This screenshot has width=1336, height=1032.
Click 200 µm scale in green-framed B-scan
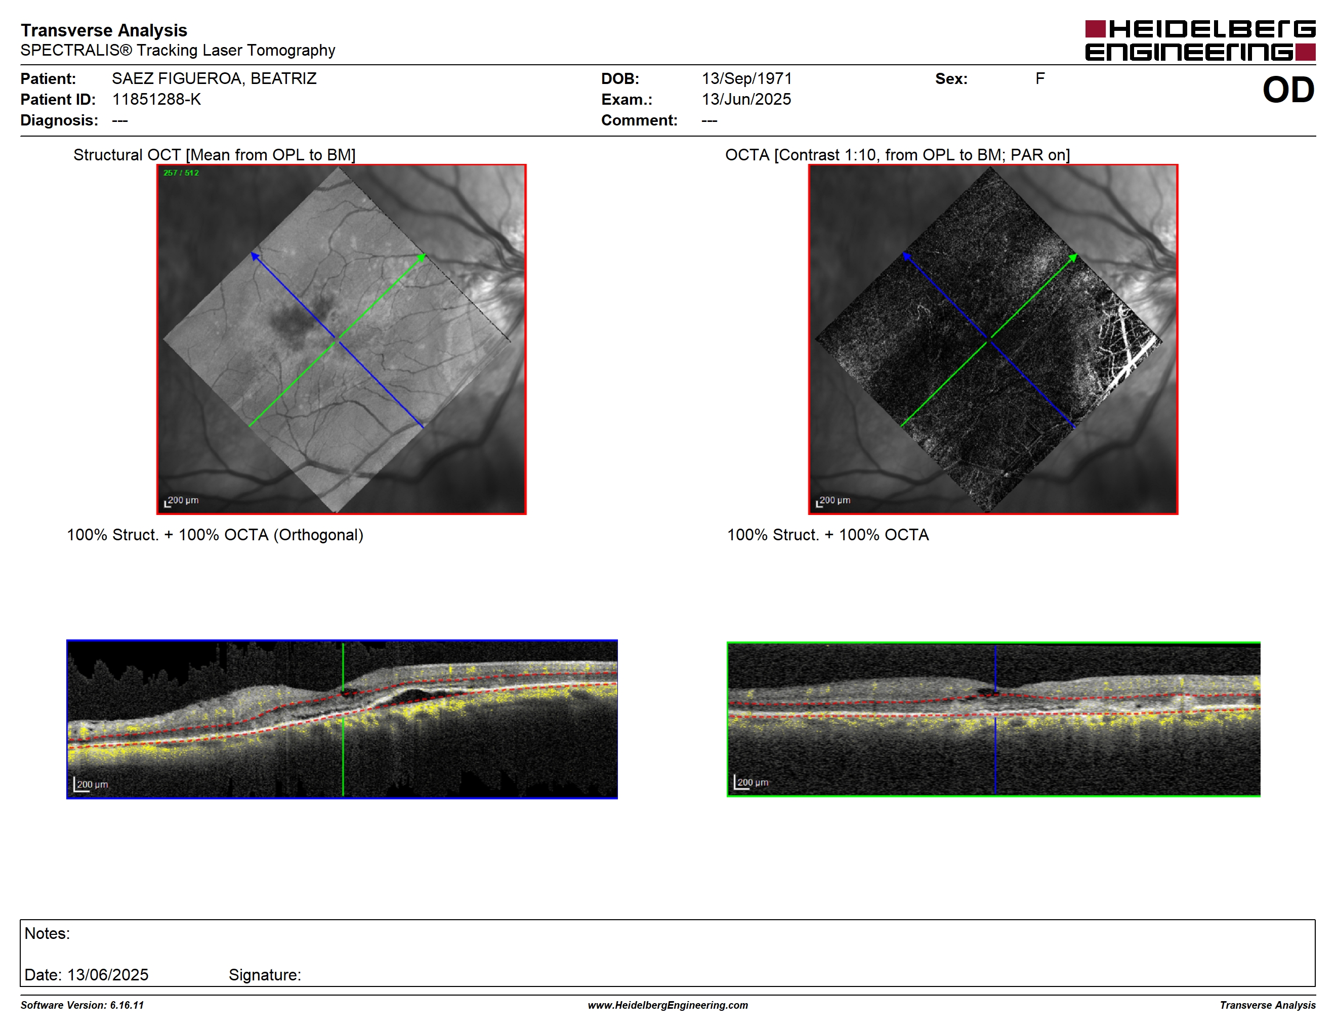point(751,783)
